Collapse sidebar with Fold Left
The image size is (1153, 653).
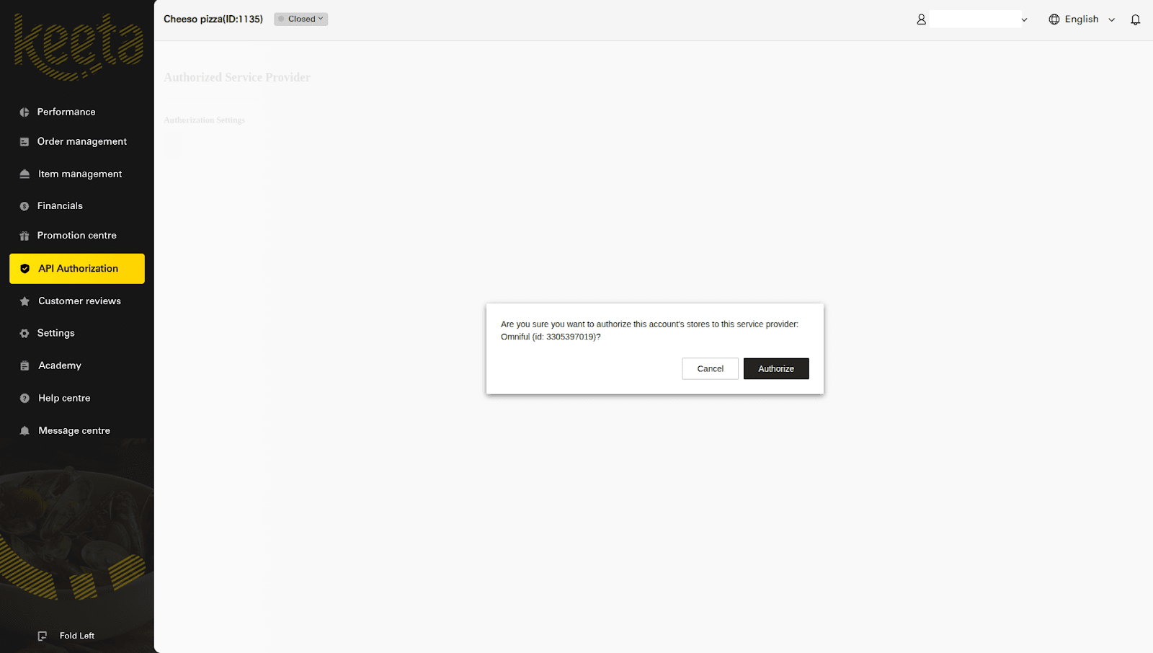pos(67,636)
